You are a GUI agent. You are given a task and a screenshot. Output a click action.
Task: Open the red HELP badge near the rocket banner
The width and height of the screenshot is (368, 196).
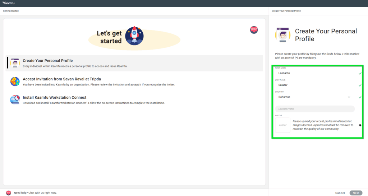pos(254,30)
